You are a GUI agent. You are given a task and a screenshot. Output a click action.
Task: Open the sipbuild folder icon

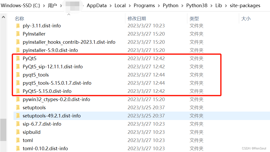(x=18, y=132)
